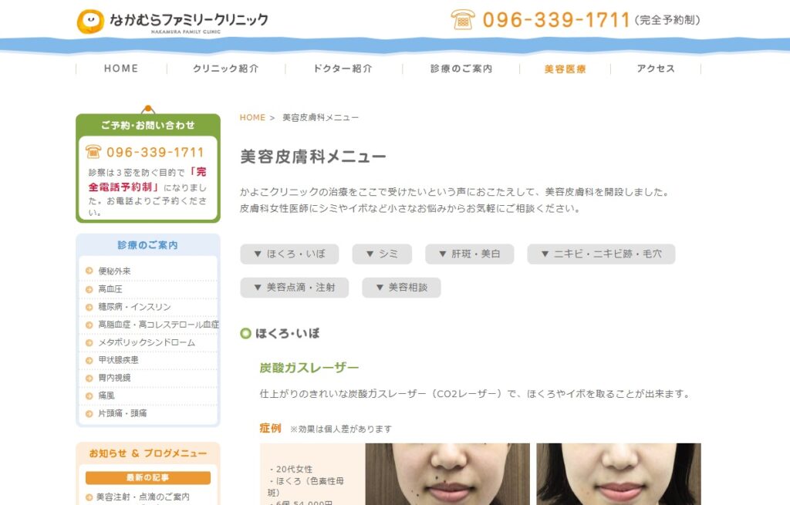Jump to the シミ section button
The width and height of the screenshot is (790, 505).
coord(382,254)
